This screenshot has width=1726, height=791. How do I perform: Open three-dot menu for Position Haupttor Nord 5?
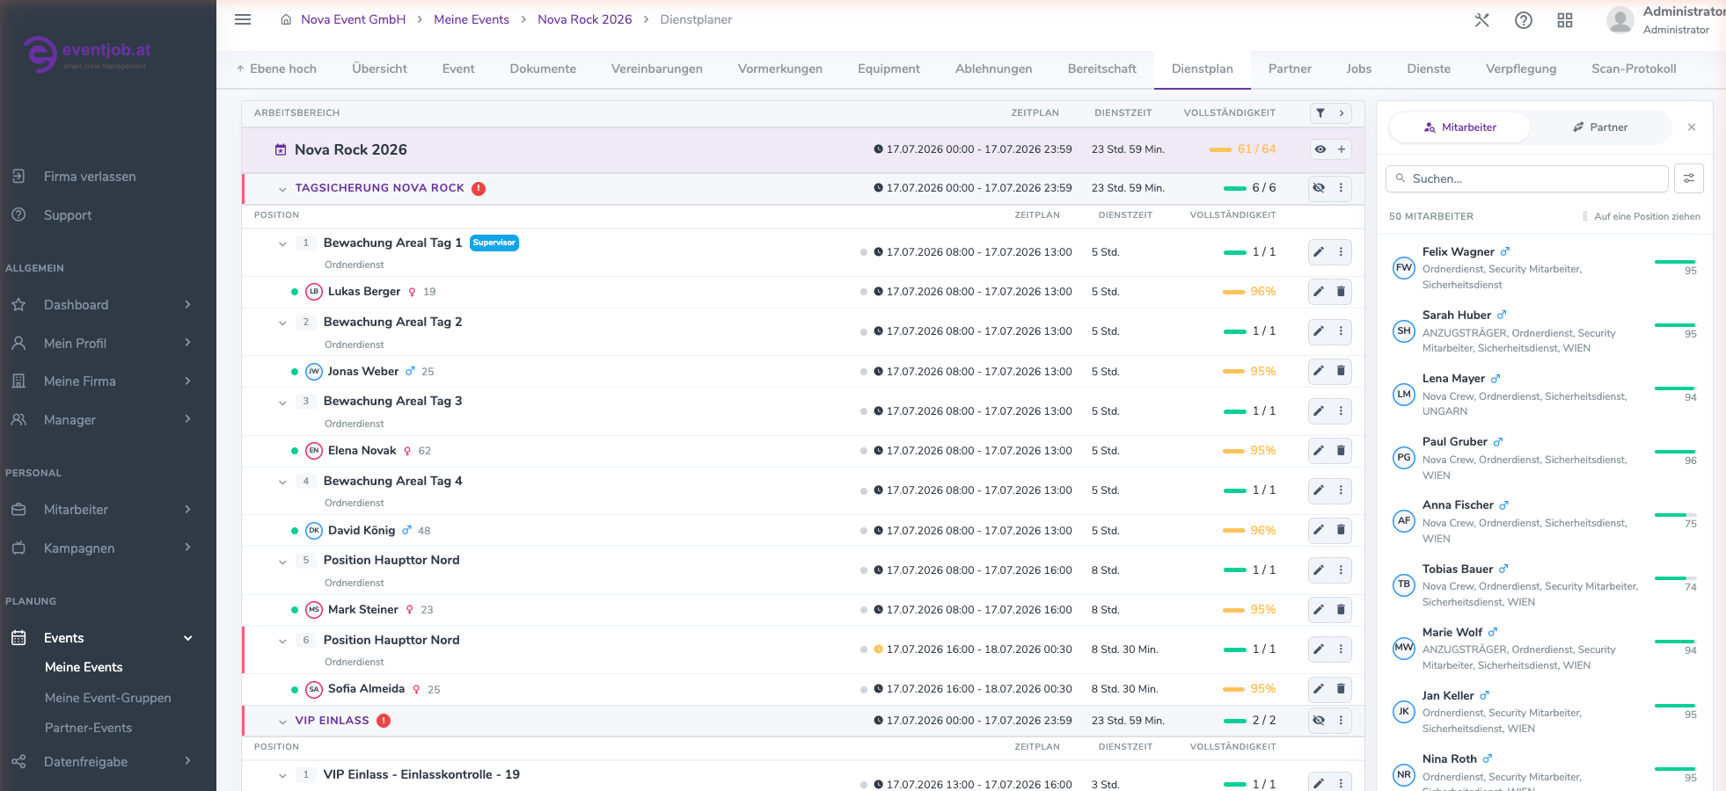click(1342, 570)
